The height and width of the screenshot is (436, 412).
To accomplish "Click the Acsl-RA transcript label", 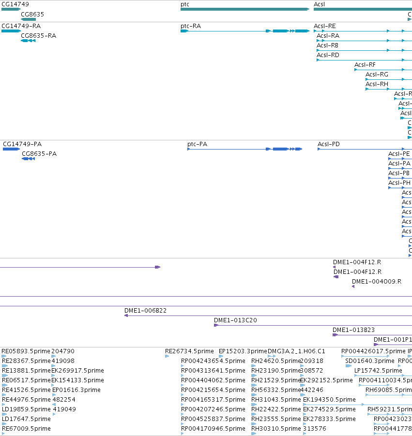I will 328,36.
